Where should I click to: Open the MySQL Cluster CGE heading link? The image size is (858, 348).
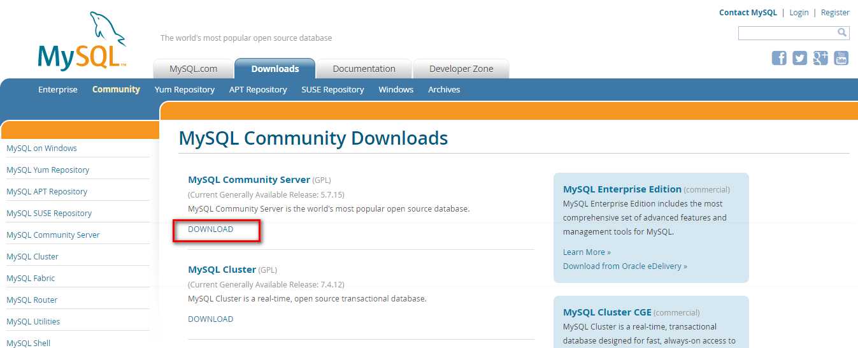(x=607, y=312)
